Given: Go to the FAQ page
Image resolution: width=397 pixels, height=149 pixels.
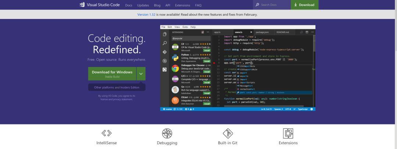Looking at the screenshot, I should (198, 5).
